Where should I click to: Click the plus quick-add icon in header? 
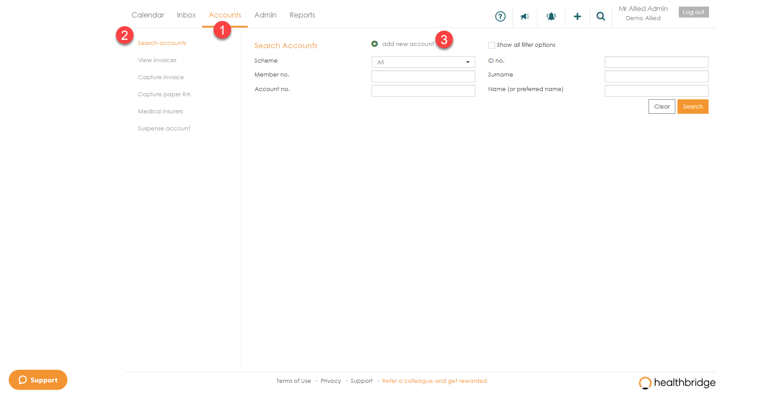[577, 17]
